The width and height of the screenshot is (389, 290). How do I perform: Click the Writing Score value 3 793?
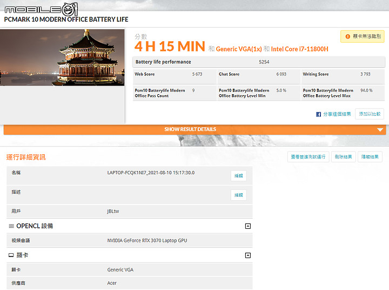click(365, 74)
